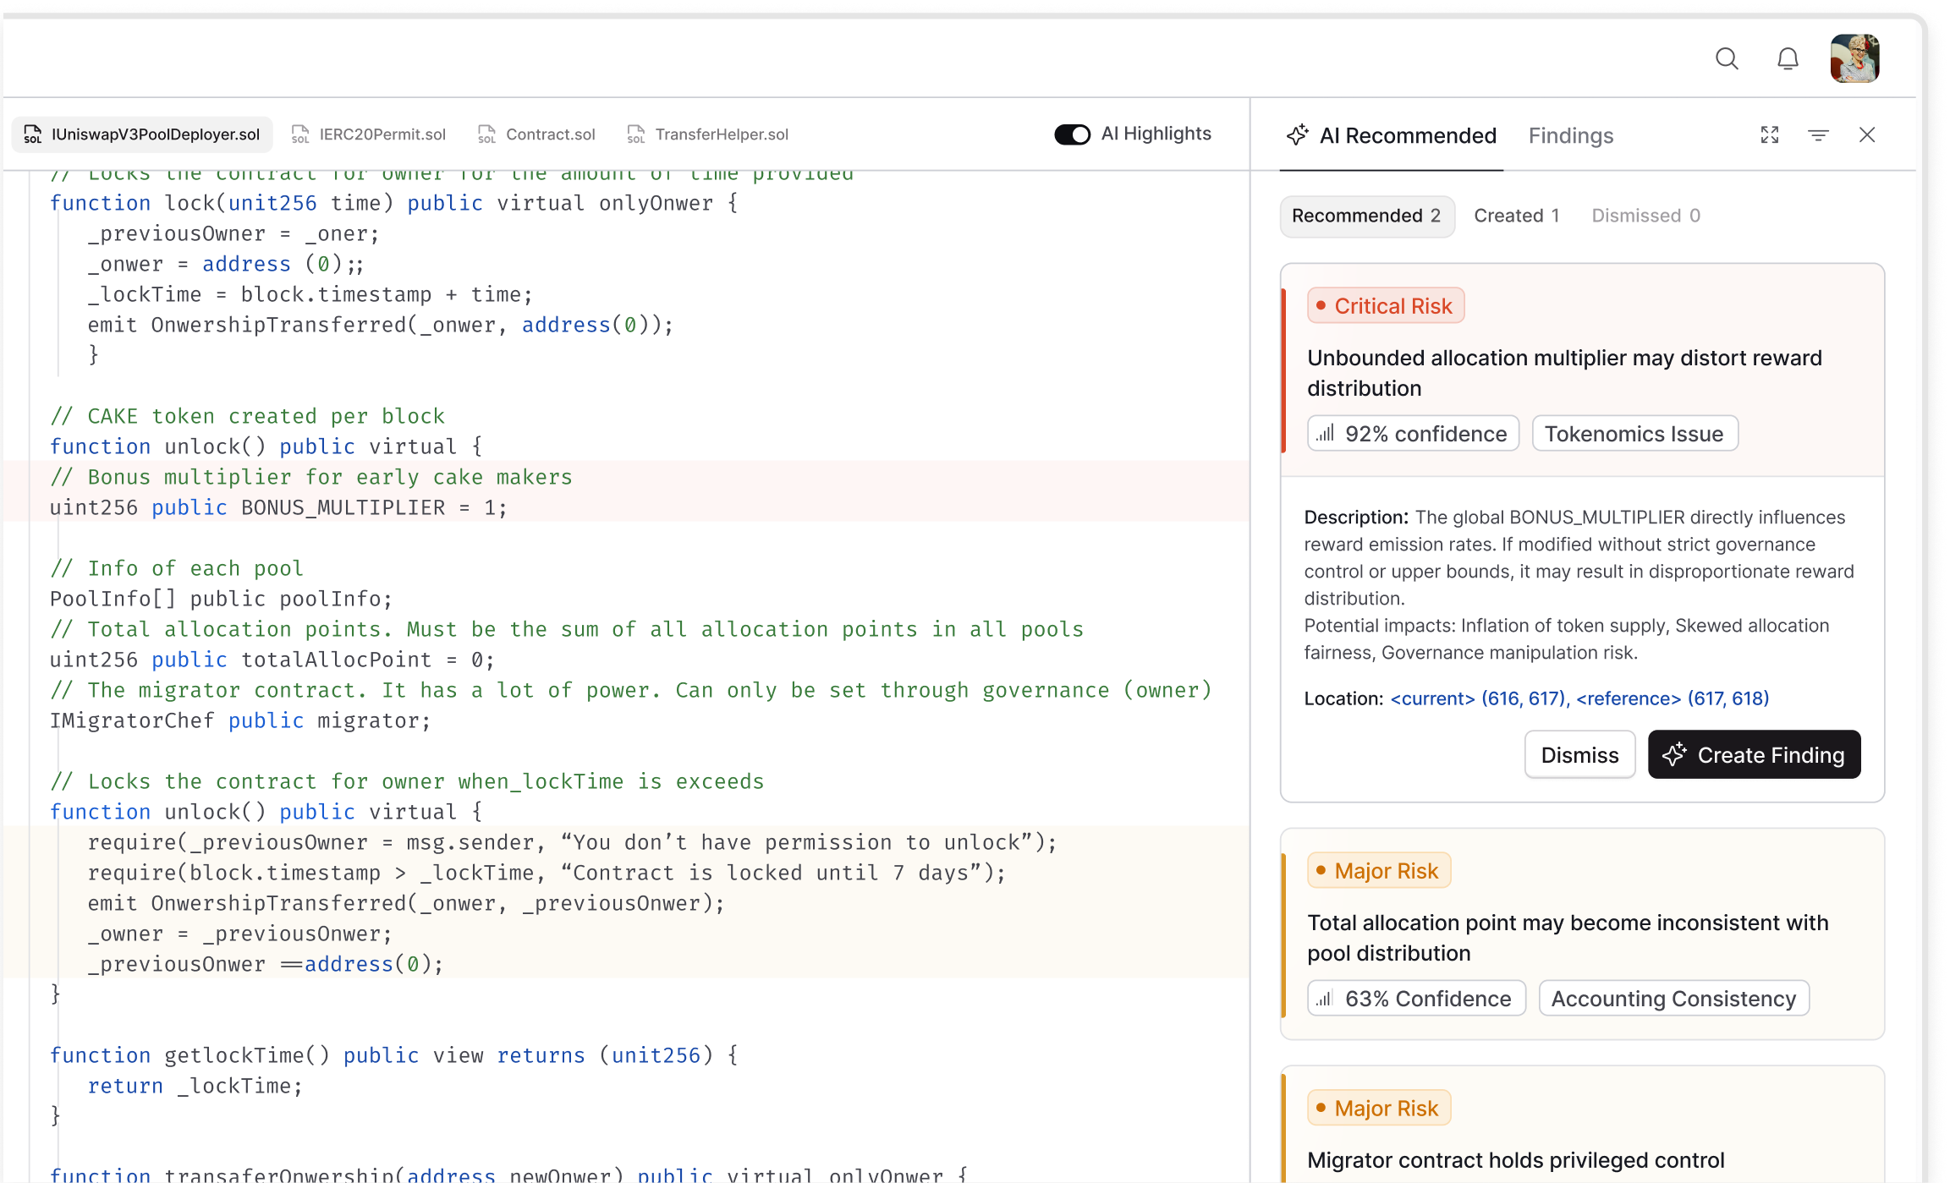Open the Total allocation point finding title
Screen dimensions: 1950x1183
[x=1568, y=938]
